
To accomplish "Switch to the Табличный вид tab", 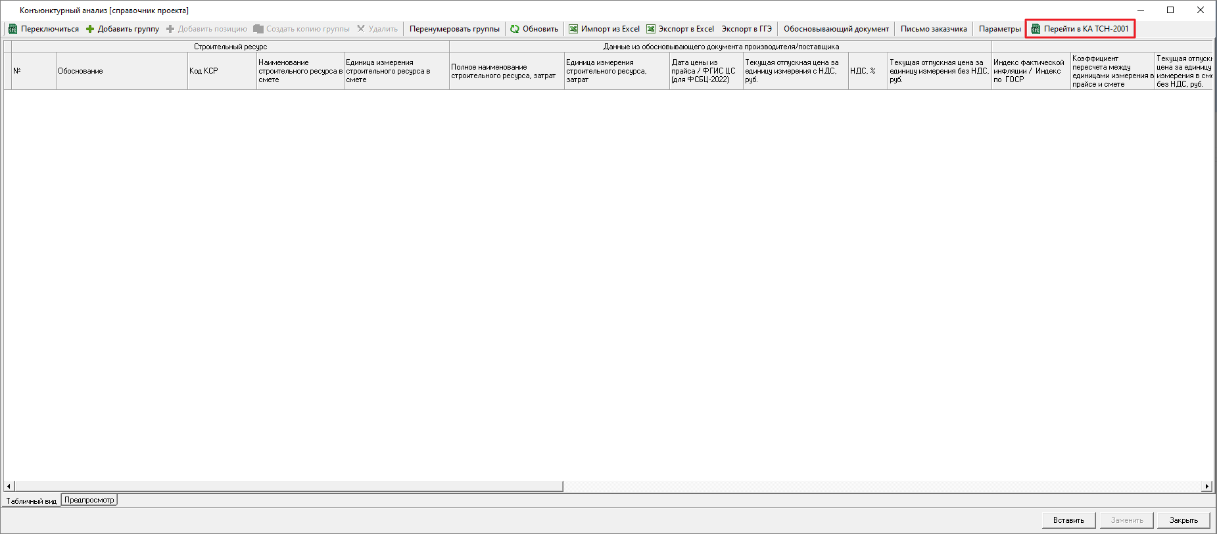I will tap(32, 501).
